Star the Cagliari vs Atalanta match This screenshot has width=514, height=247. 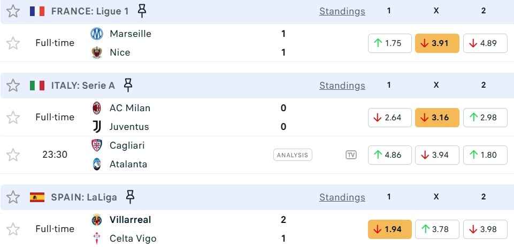[x=13, y=155]
